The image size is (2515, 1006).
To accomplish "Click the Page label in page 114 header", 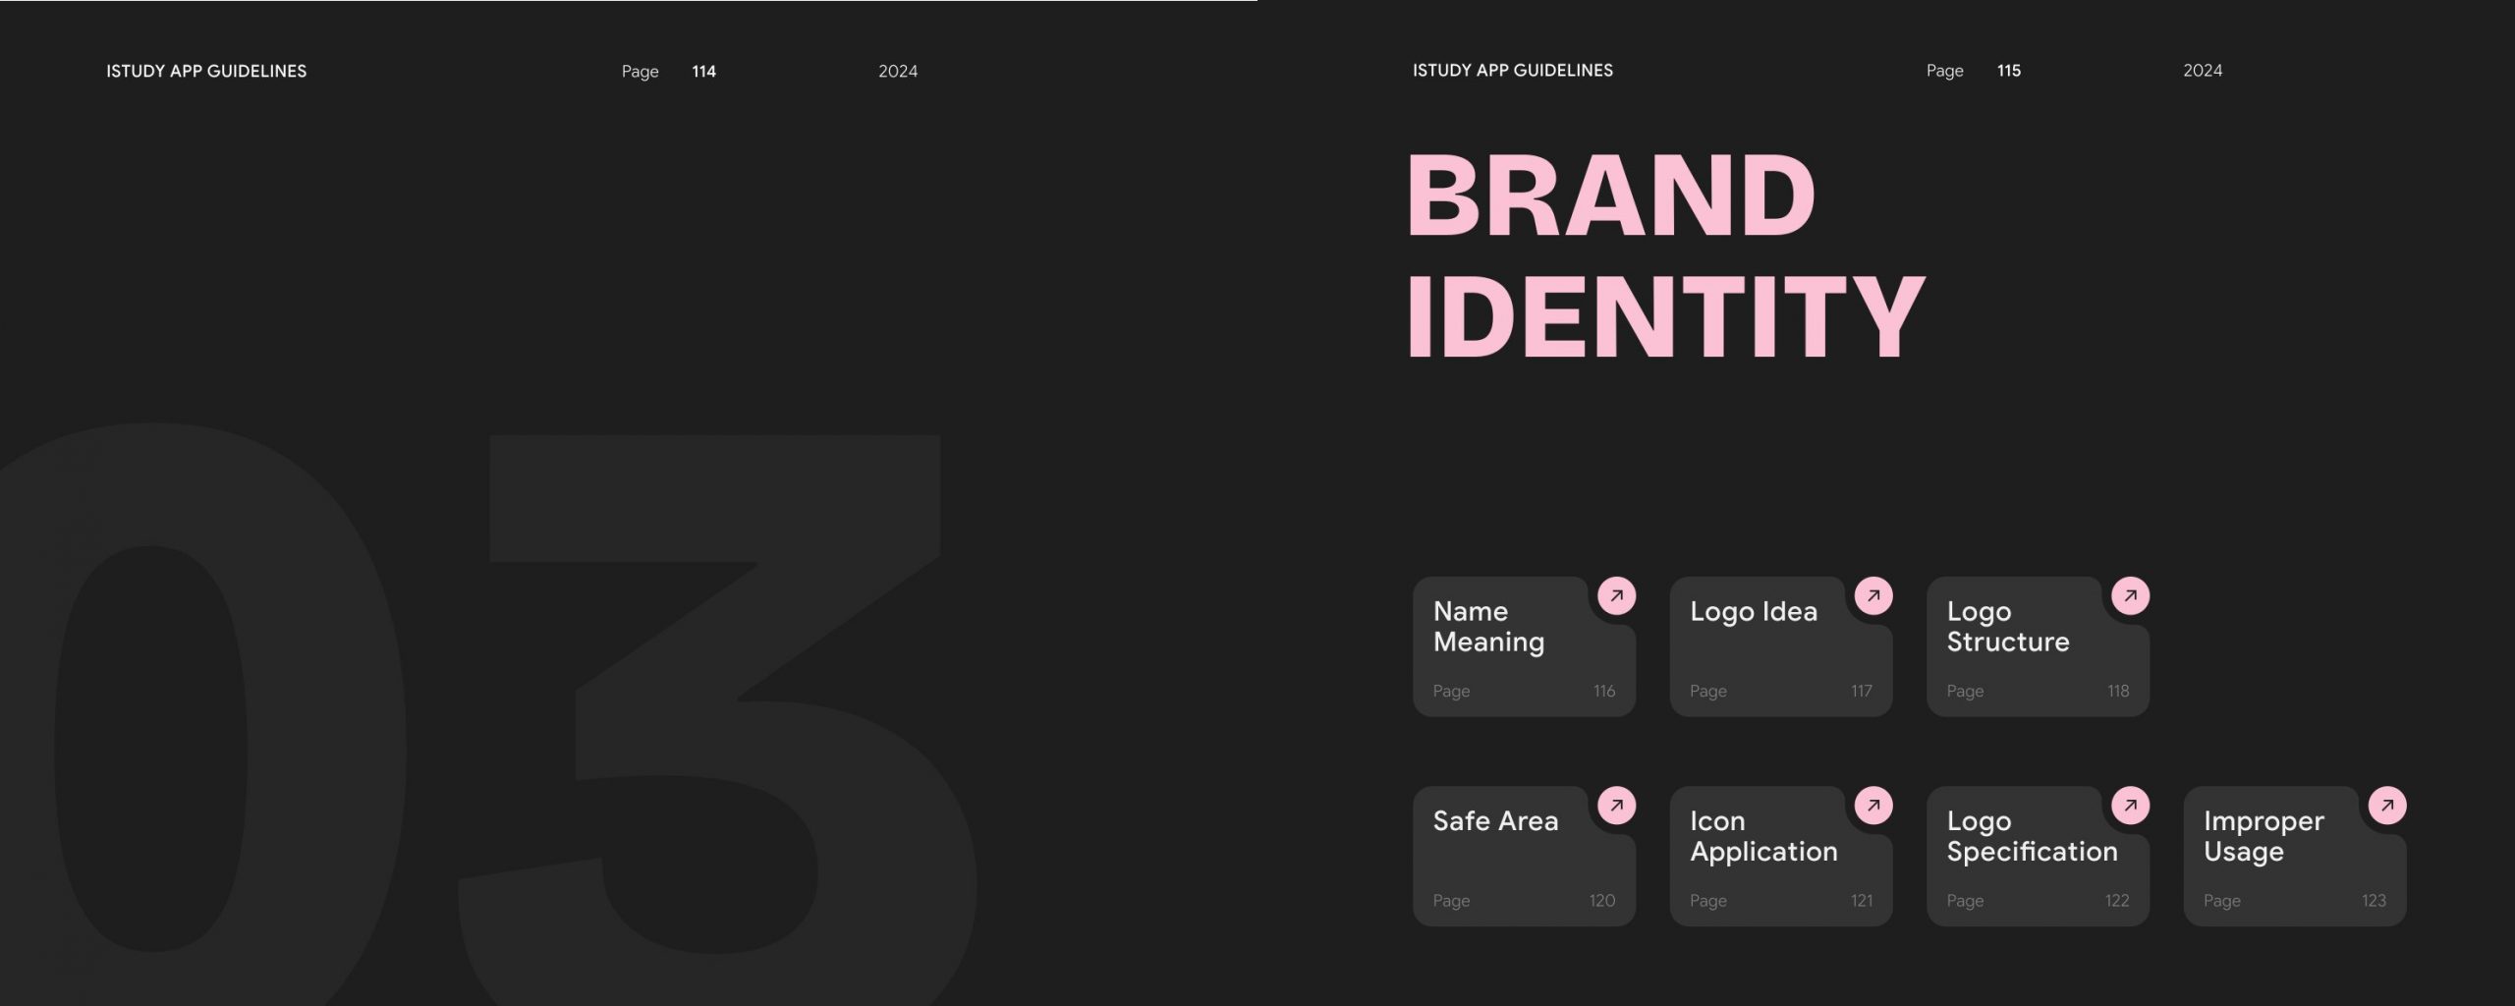I will [x=640, y=72].
